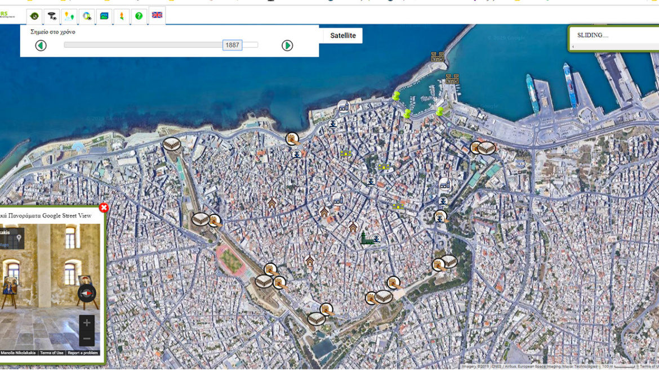Click the green globe clock icon
Screen dimensions: 659x370
34,16
